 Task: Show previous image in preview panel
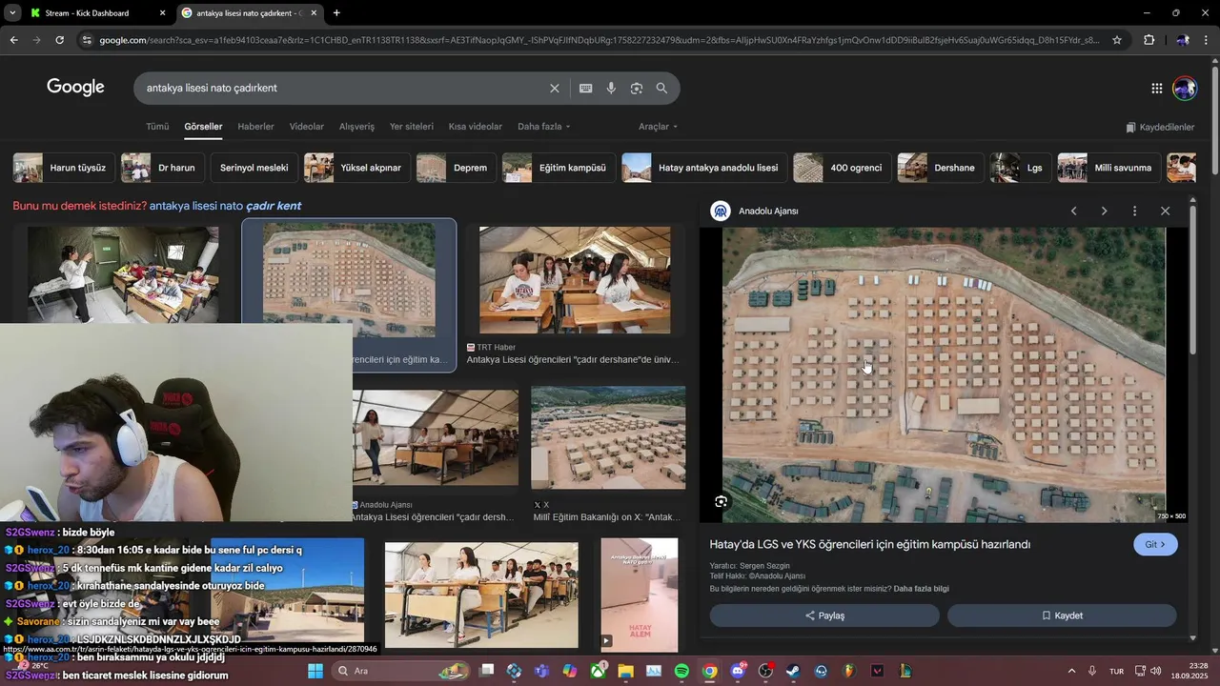1073,211
